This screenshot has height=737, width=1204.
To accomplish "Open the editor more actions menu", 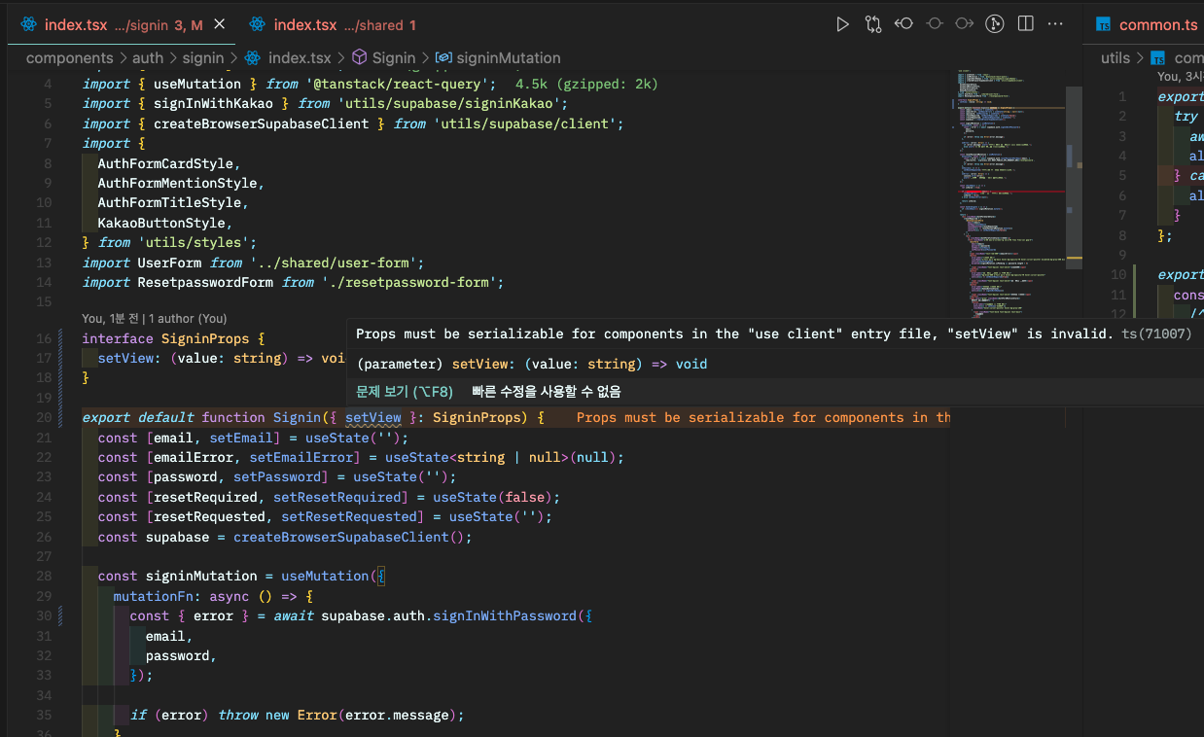I will click(1055, 24).
